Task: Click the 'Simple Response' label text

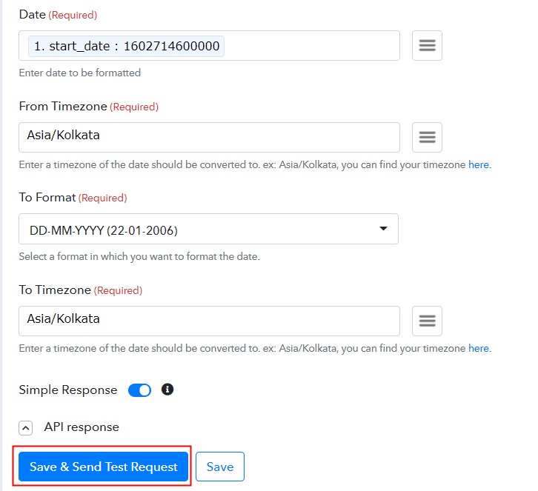Action: (68, 390)
